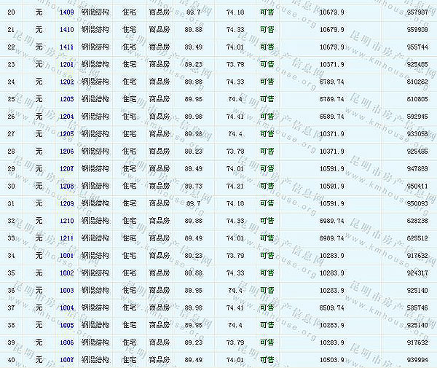Open room 1409 details link
The image size is (437, 368).
(66, 12)
